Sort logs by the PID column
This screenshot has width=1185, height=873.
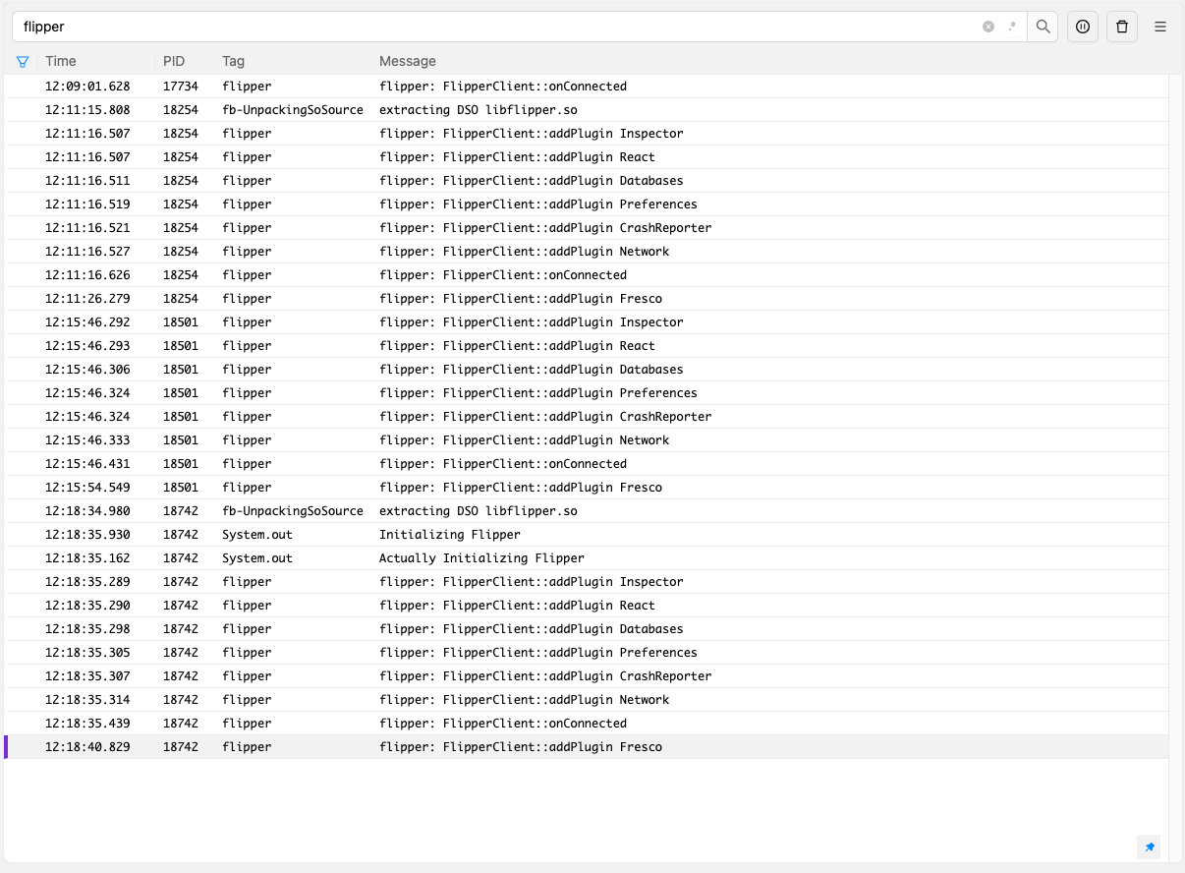tap(174, 61)
